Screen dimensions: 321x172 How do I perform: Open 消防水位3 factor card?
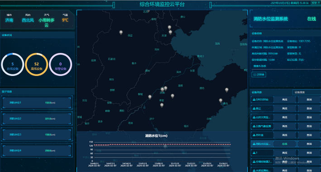(37, 135)
